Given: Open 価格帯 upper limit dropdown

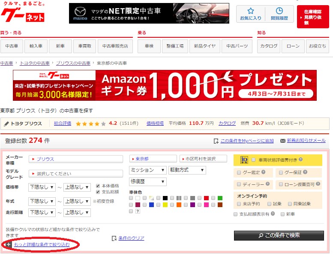Looking at the screenshot, I should tap(77, 187).
